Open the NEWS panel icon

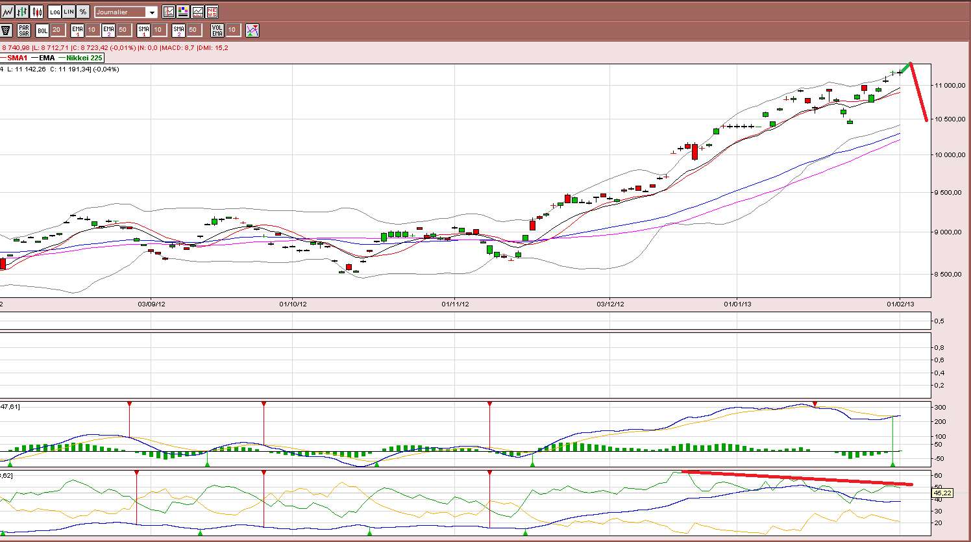pos(212,12)
